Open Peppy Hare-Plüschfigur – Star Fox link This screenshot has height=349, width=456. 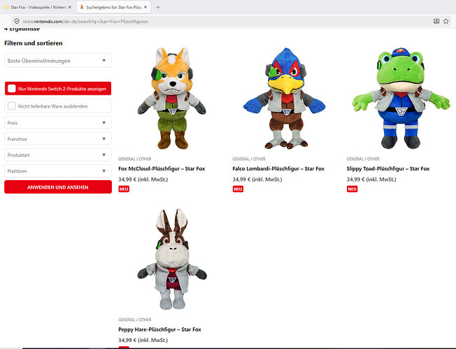click(159, 329)
